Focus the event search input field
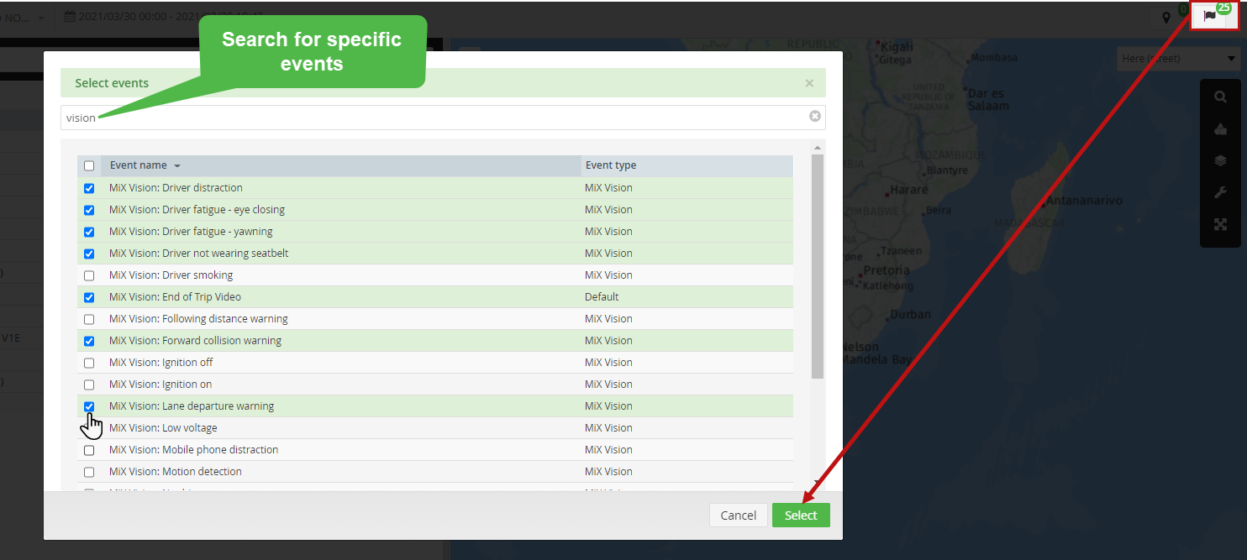 (x=443, y=118)
